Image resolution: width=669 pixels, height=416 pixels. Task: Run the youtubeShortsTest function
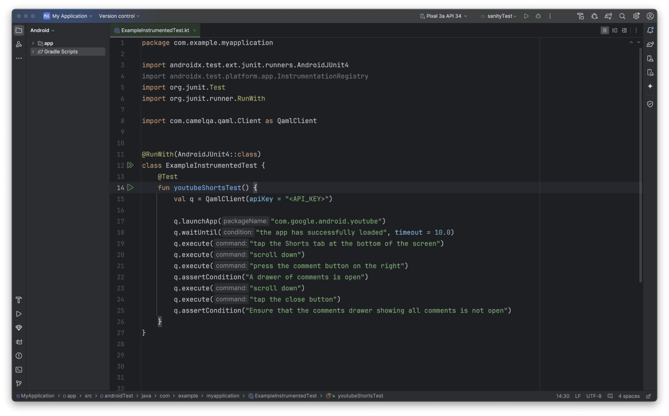click(x=130, y=187)
